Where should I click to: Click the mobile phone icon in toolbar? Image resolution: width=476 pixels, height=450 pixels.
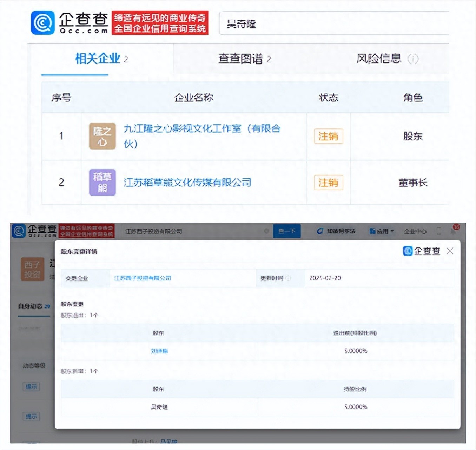(439, 231)
